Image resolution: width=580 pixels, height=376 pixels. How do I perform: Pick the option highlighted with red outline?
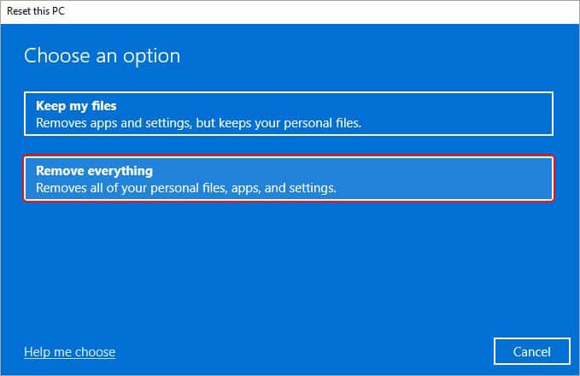click(x=289, y=179)
